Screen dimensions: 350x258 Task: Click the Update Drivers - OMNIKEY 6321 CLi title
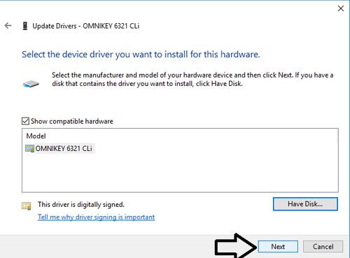[86, 26]
